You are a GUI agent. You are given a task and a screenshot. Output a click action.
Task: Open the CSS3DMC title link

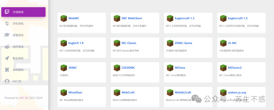128,68
